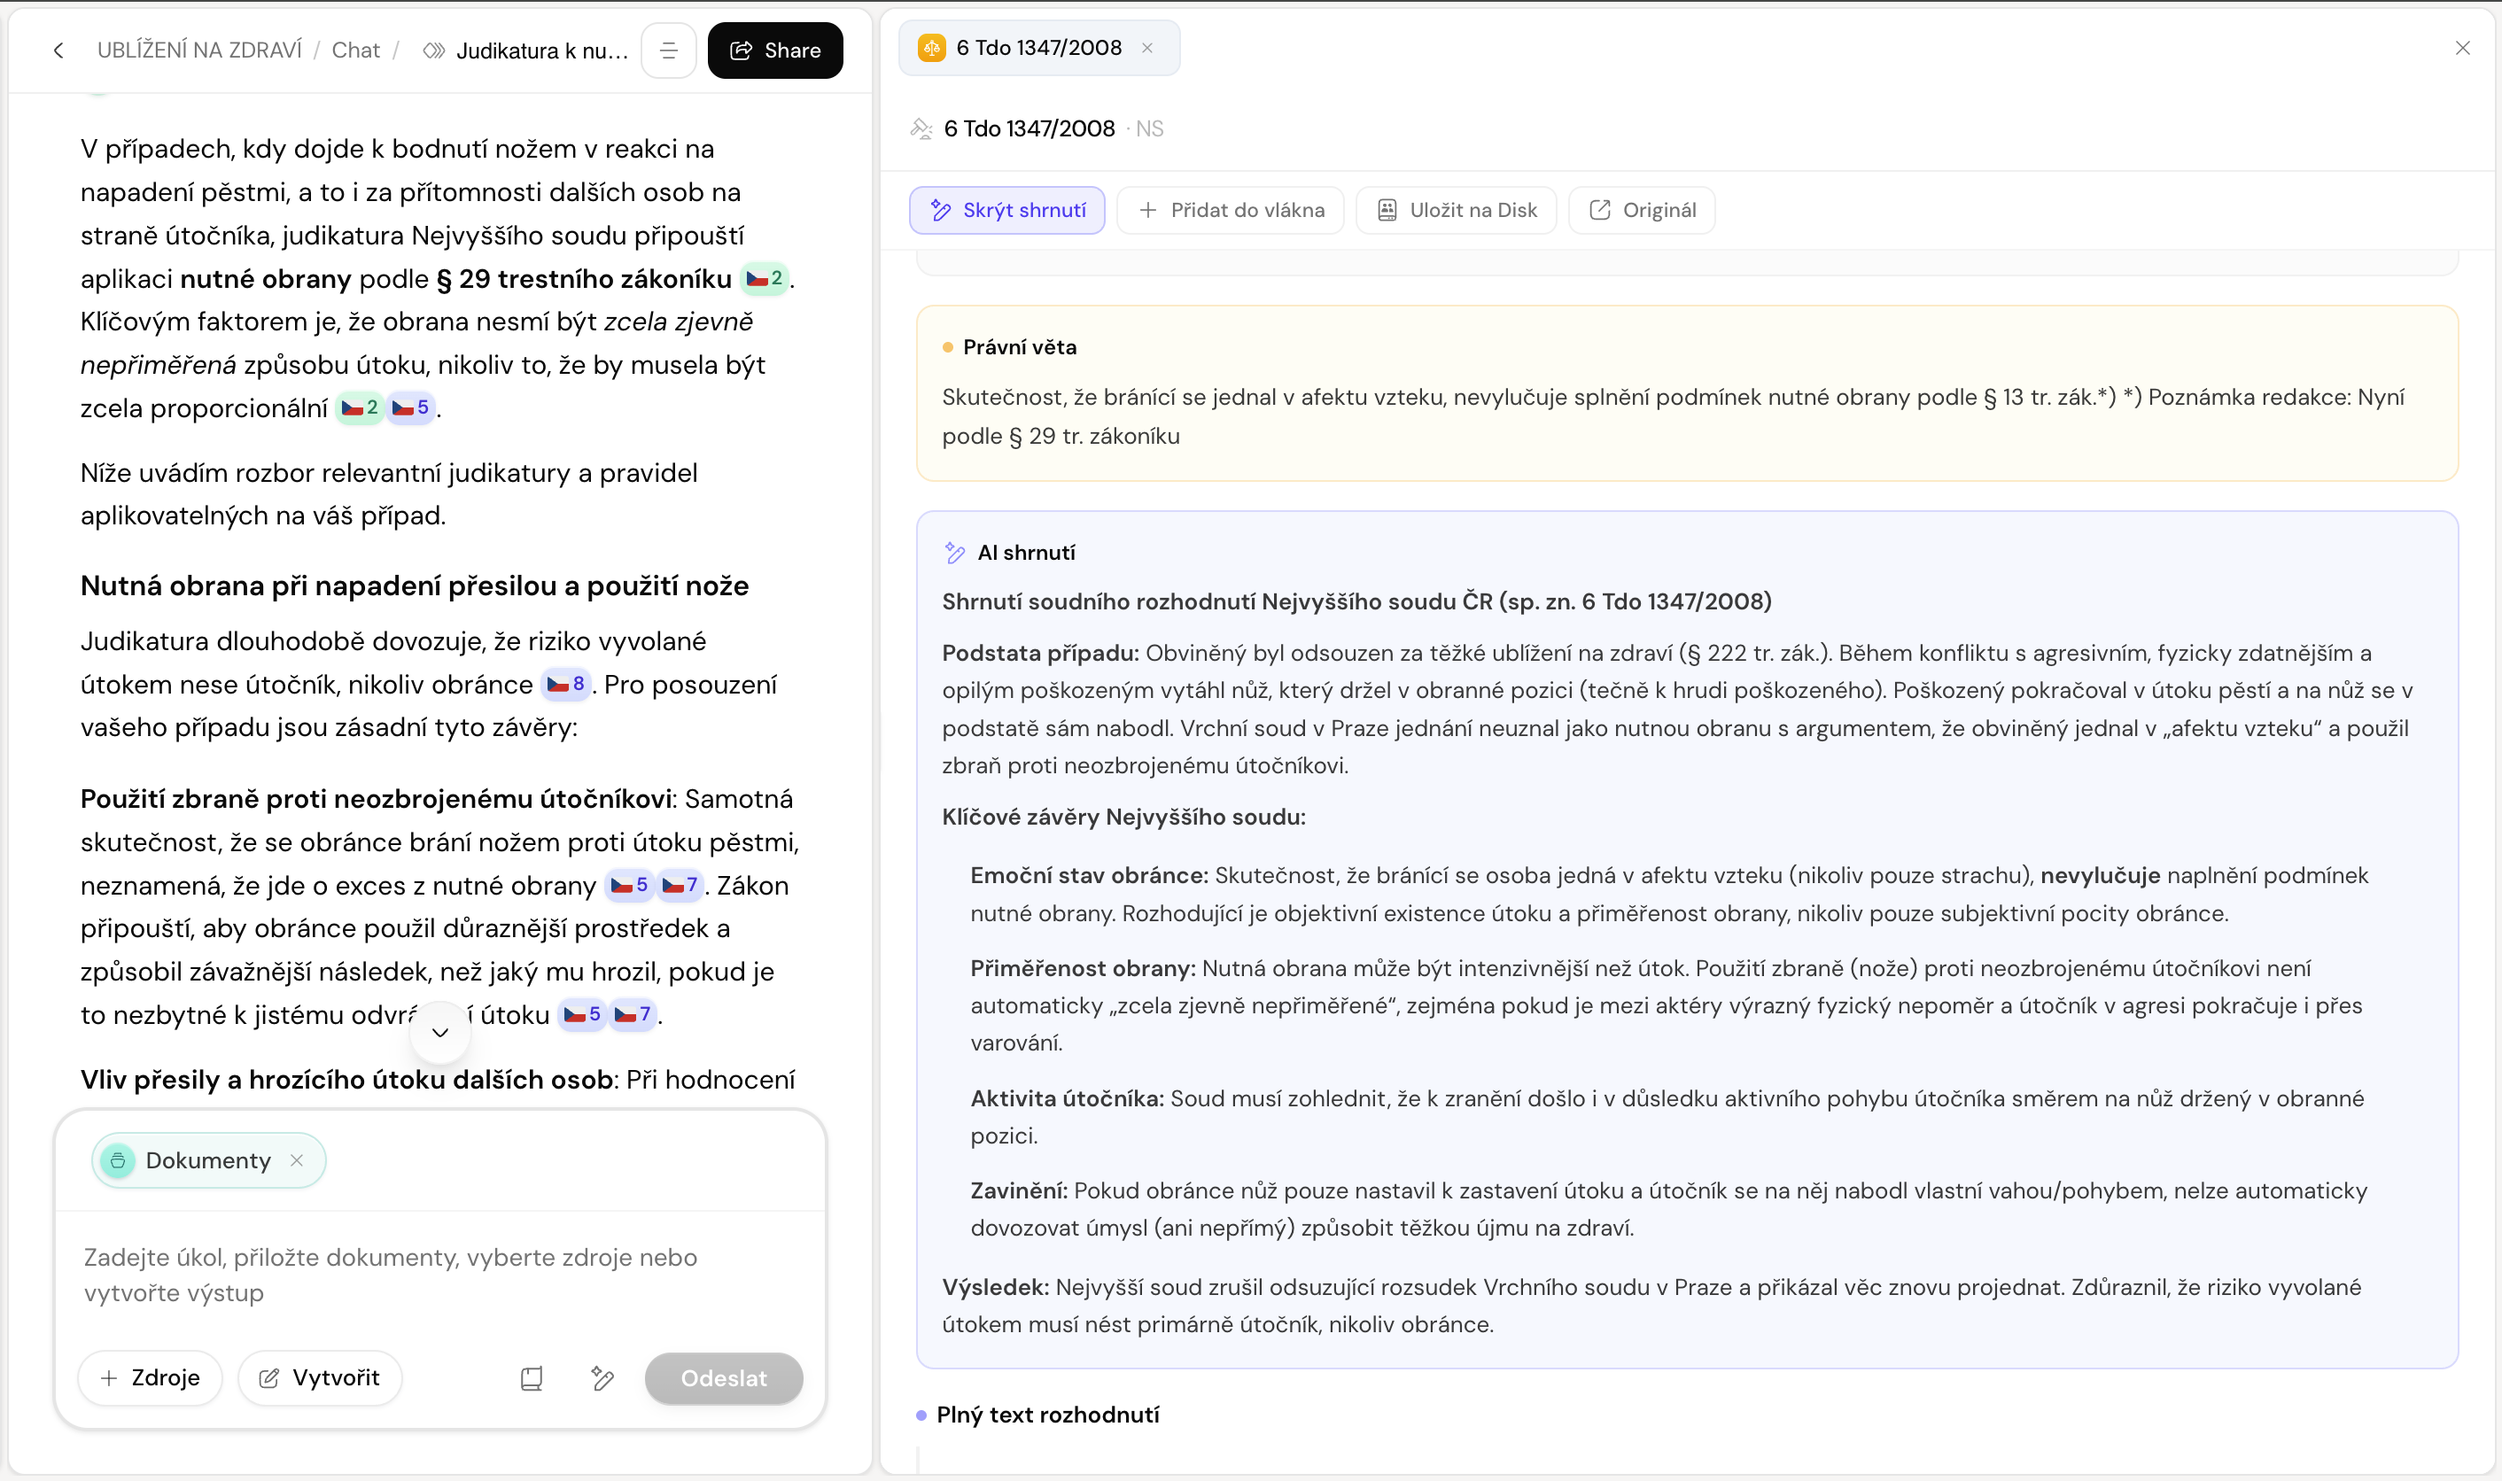Click the 'Podstata případu:' label

(1041, 653)
